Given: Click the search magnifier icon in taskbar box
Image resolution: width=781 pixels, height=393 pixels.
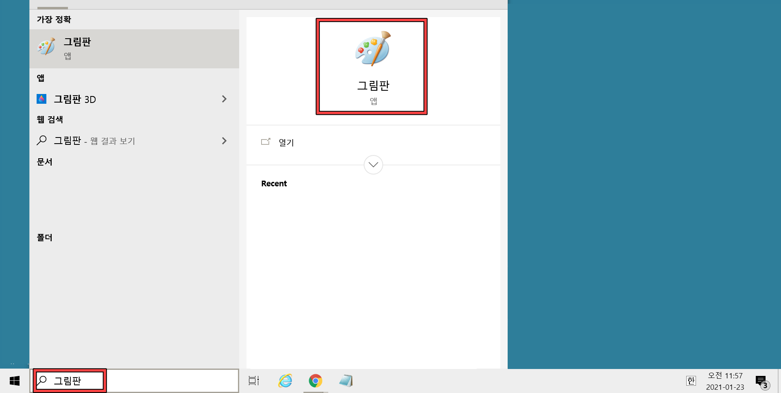Looking at the screenshot, I should (42, 380).
